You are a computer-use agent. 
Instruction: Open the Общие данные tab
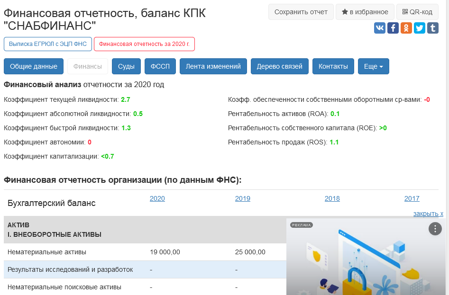pos(34,66)
